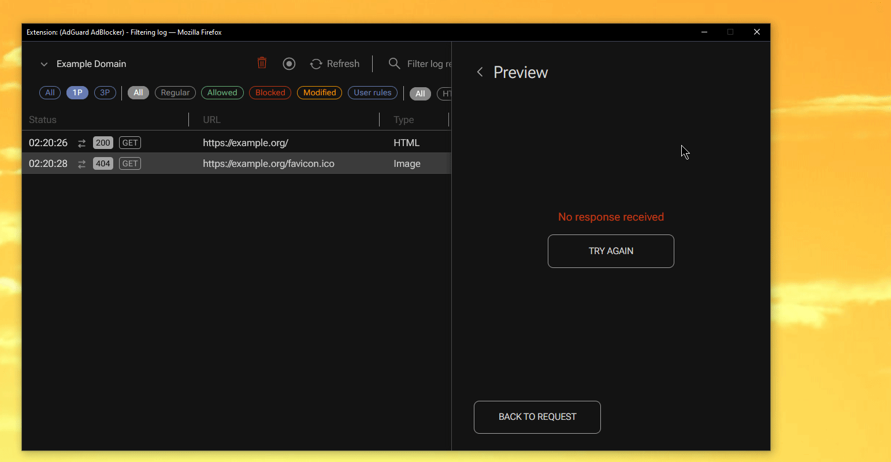Open the Example Domain tab selector chevron
The image size is (891, 462).
point(44,64)
